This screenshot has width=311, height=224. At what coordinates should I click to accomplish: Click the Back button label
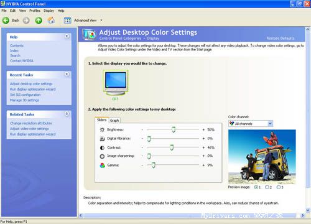(16, 21)
